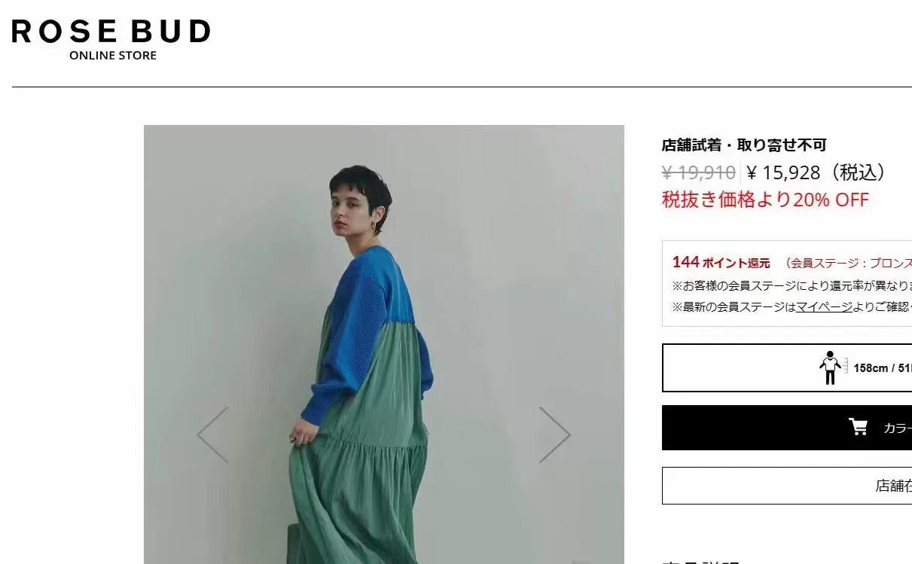Click the shopping cart icon
Image resolution: width=912 pixels, height=564 pixels.
858,427
